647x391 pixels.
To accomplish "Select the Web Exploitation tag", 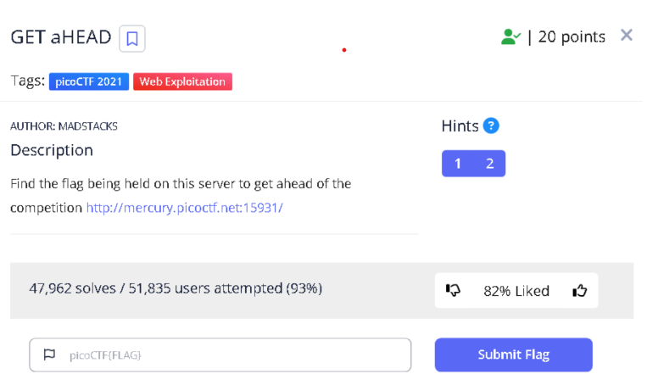I will coord(182,81).
